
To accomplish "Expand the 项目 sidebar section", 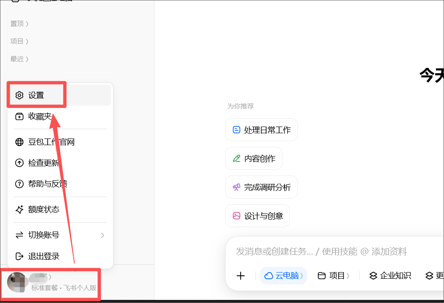I will coord(19,41).
